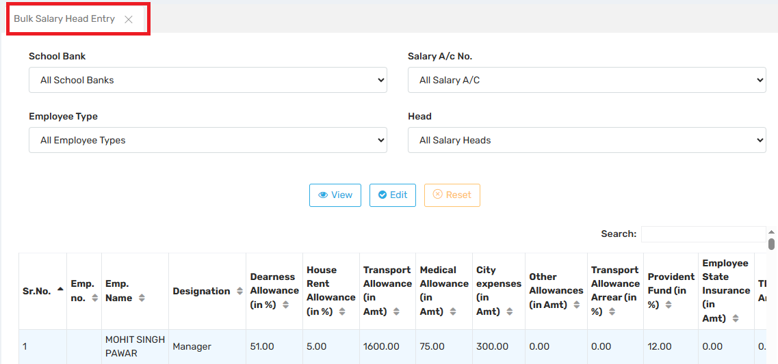Switch to Bulk Salary Head Entry tab
The width and height of the screenshot is (778, 364).
64,19
